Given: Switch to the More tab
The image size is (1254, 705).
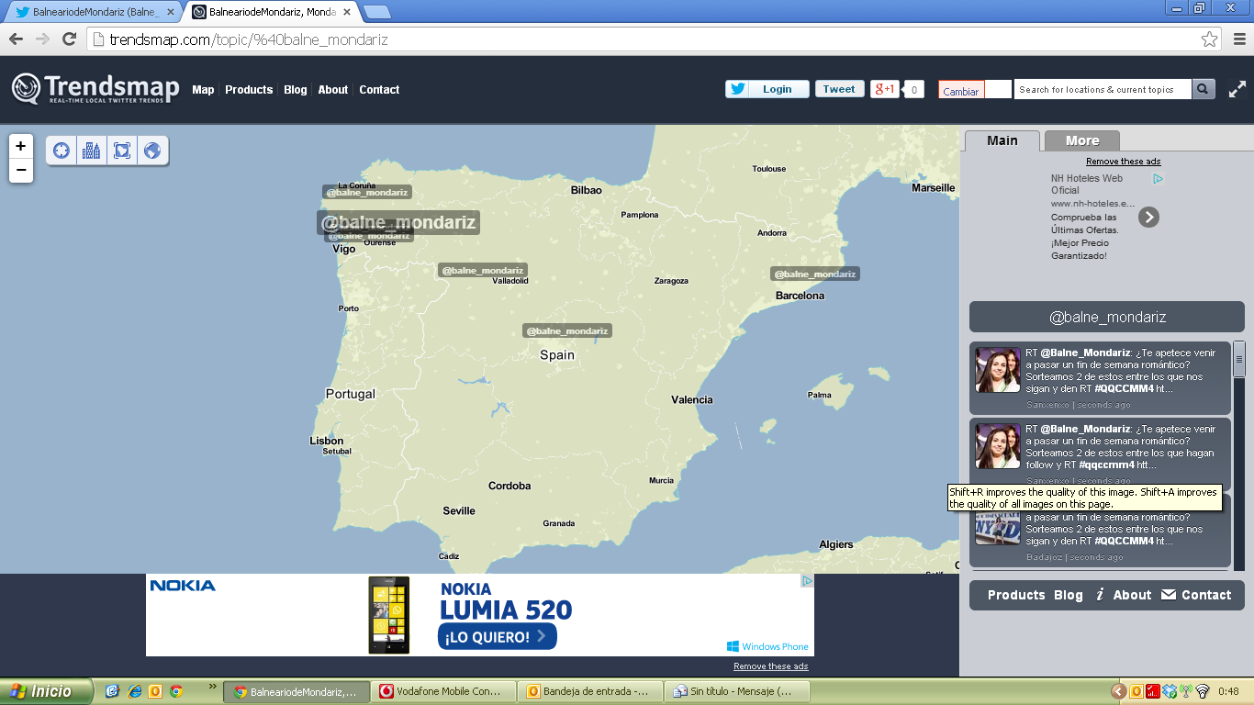Looking at the screenshot, I should coord(1081,140).
